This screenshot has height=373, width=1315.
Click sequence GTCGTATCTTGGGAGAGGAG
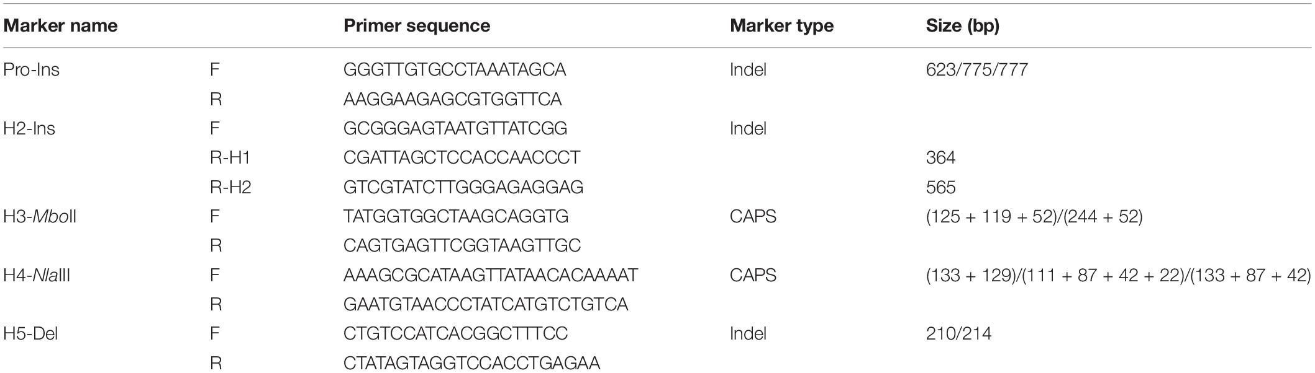(x=463, y=187)
